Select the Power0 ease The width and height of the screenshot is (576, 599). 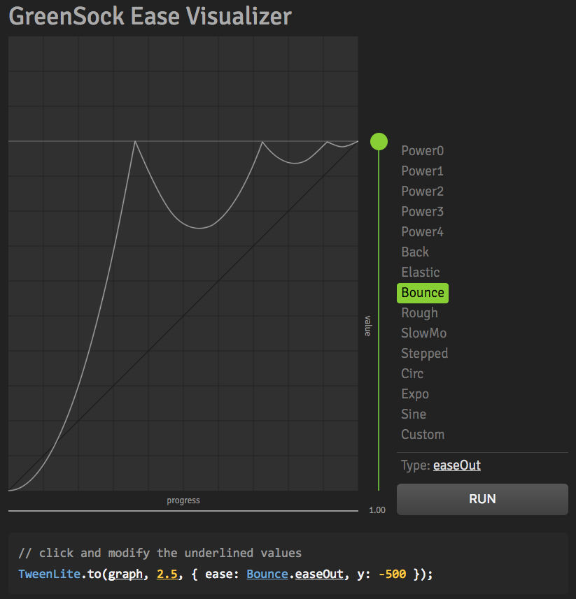(422, 151)
